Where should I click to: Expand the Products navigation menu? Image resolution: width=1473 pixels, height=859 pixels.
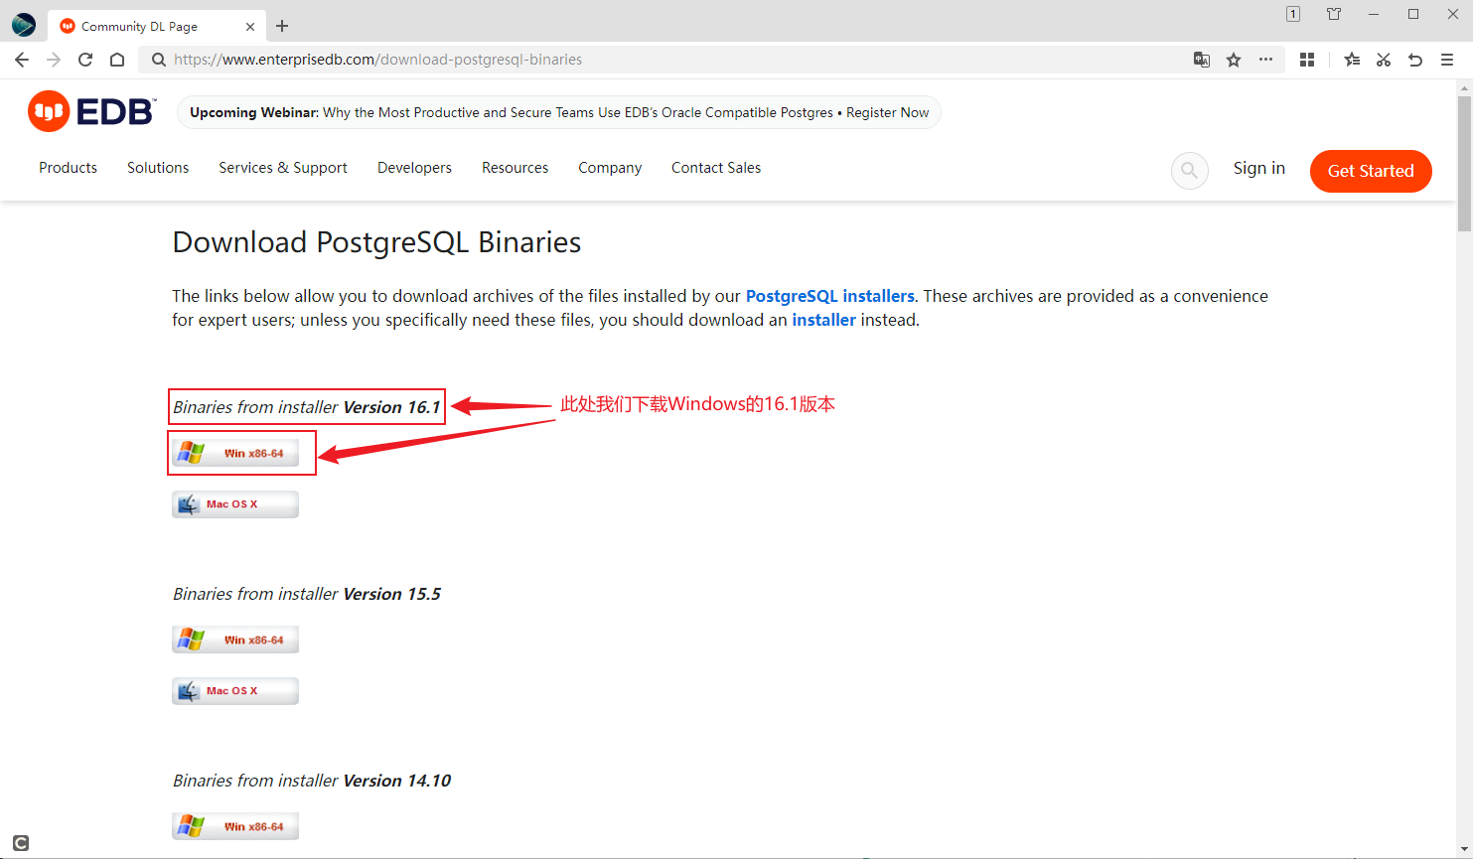point(68,168)
